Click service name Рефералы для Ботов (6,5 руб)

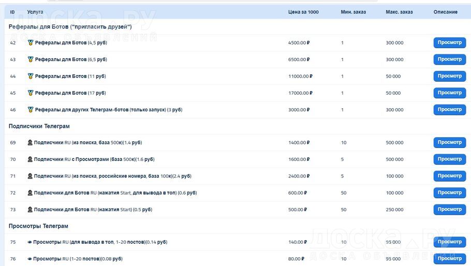coord(71,60)
